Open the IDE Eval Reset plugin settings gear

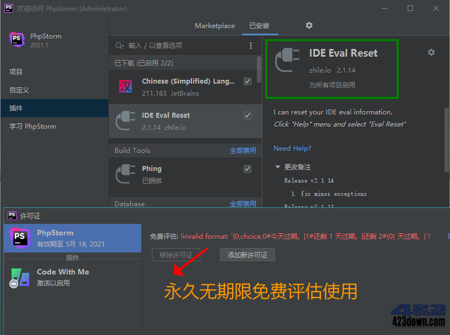click(431, 52)
